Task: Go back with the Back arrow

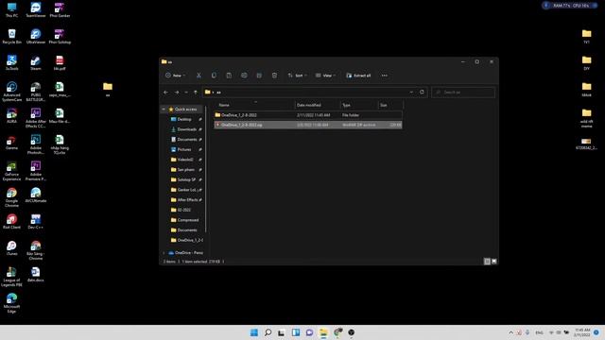Action: pos(165,93)
